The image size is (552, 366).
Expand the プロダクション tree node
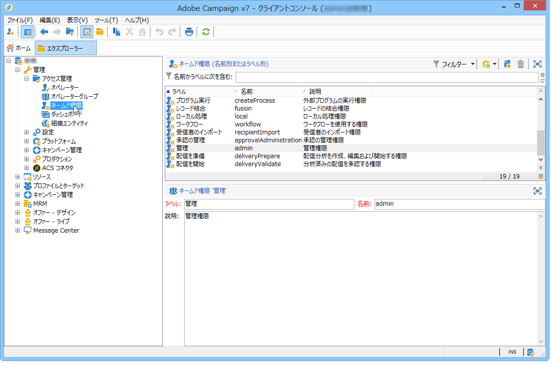[x=26, y=159]
